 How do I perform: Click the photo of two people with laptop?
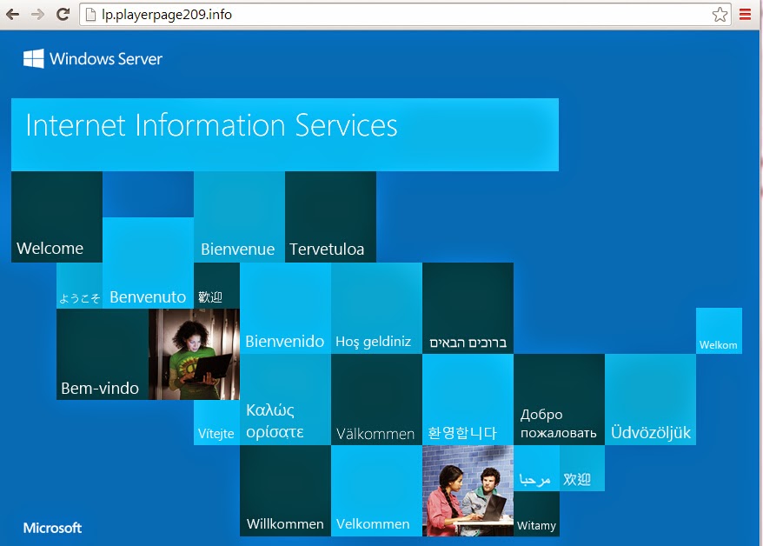pyautogui.click(x=468, y=490)
